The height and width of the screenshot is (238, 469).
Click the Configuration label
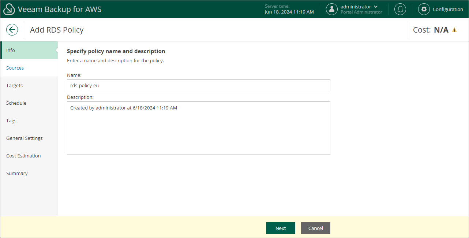tap(448, 10)
